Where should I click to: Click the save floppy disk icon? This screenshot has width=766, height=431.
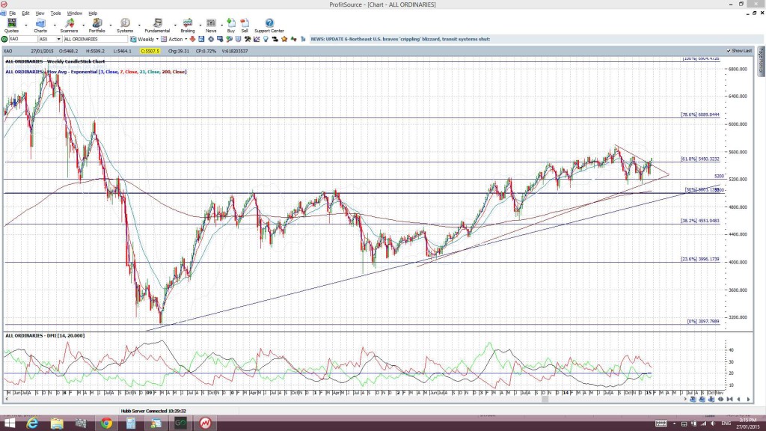(x=201, y=39)
